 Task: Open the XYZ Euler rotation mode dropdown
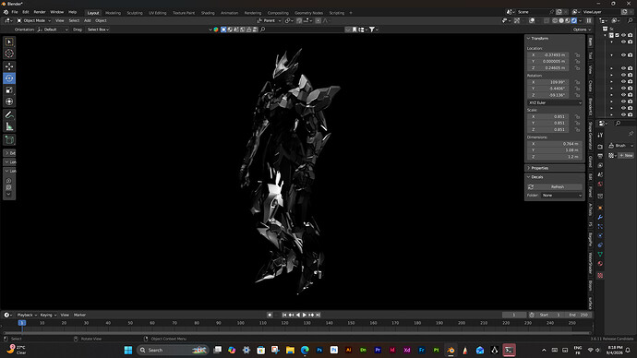(x=555, y=102)
